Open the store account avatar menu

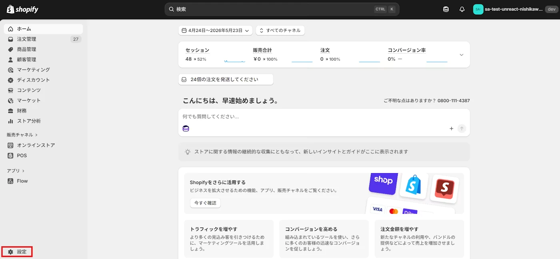click(x=478, y=9)
